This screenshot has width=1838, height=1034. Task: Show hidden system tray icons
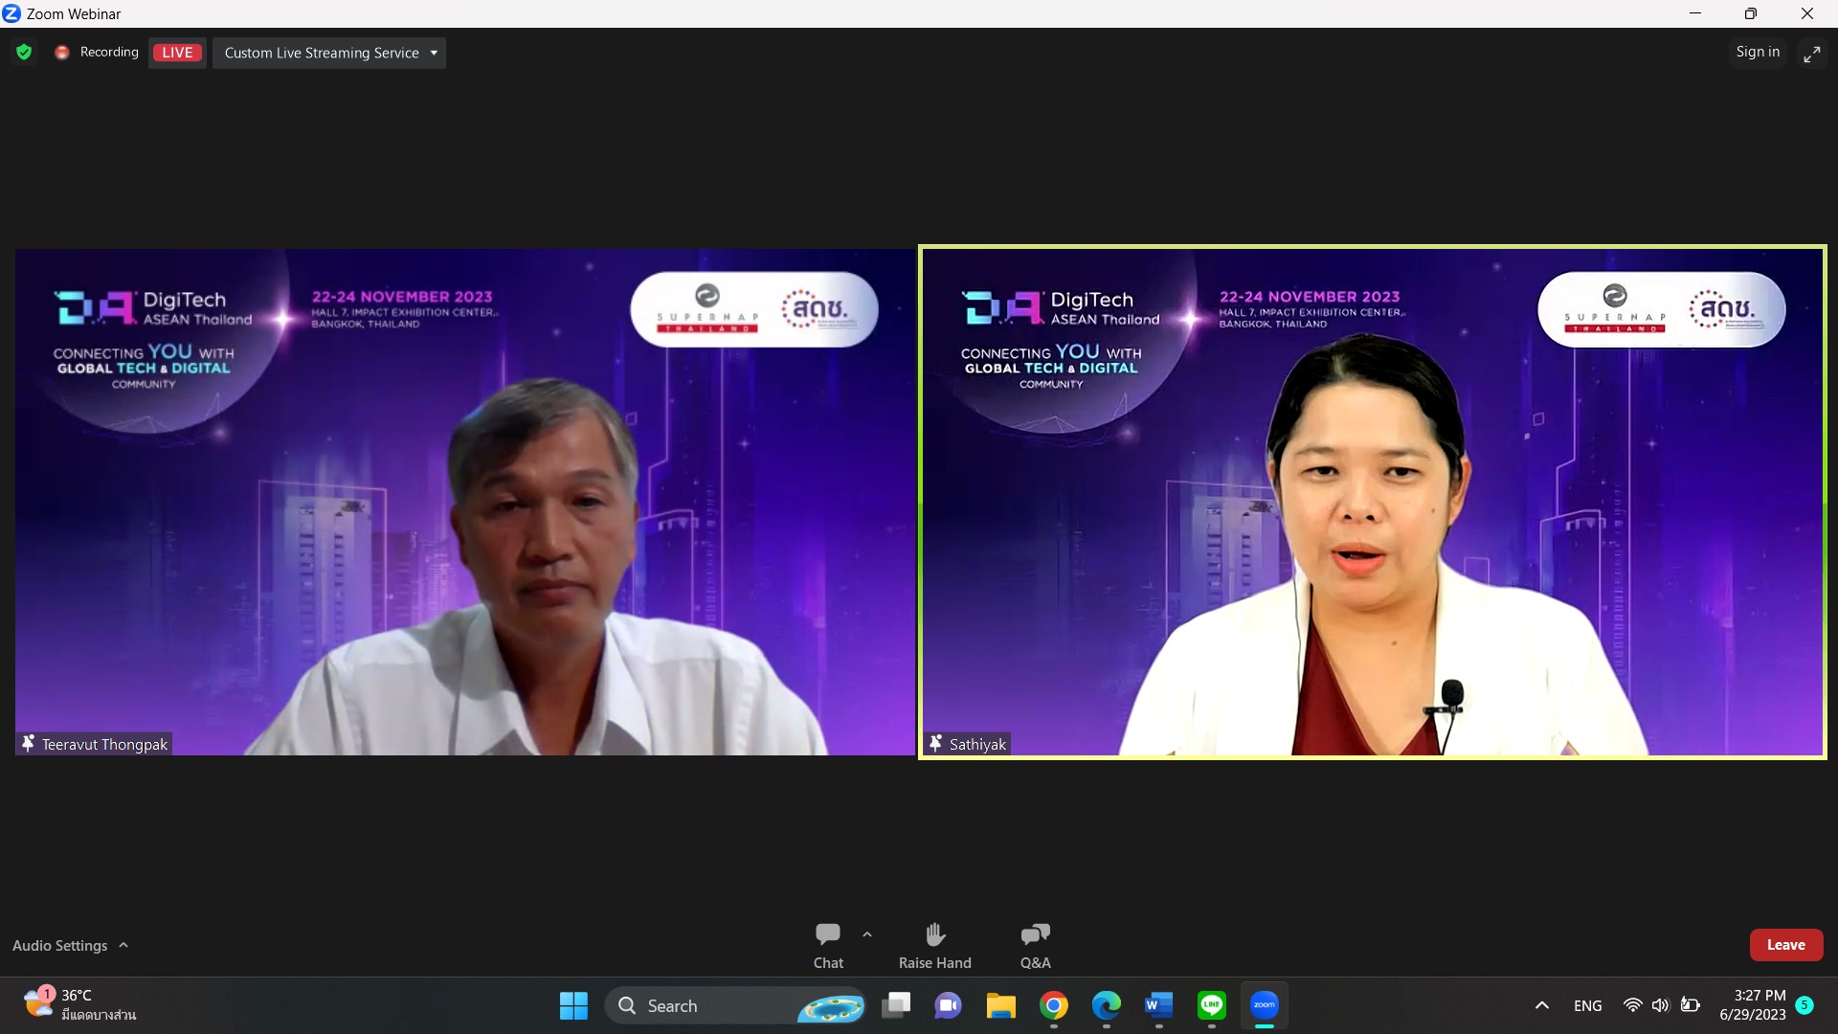pos(1541,1005)
